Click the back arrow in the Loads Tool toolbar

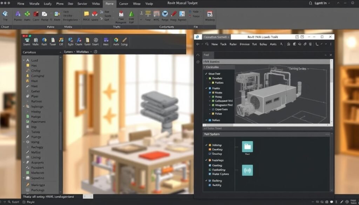(198, 44)
